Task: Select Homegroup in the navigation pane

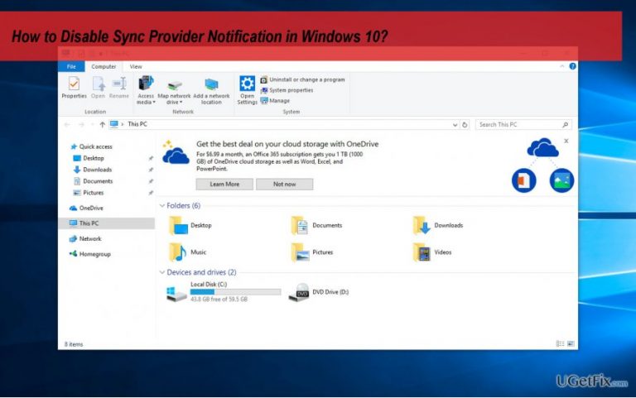Action: (x=89, y=254)
